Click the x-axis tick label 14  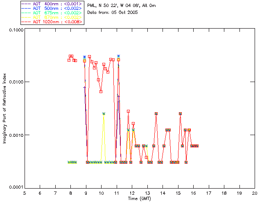163,193
